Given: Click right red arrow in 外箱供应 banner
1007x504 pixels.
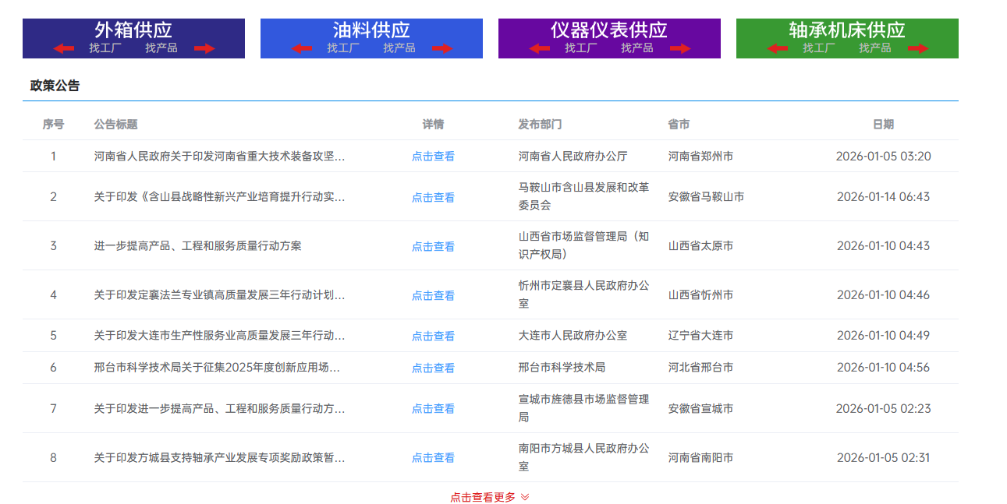Looking at the screenshot, I should [204, 48].
